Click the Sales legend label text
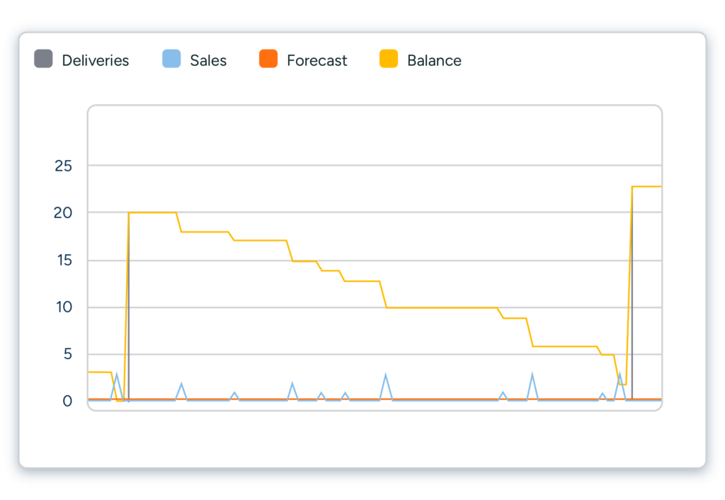Viewport: 725px width, 500px height. (x=207, y=60)
